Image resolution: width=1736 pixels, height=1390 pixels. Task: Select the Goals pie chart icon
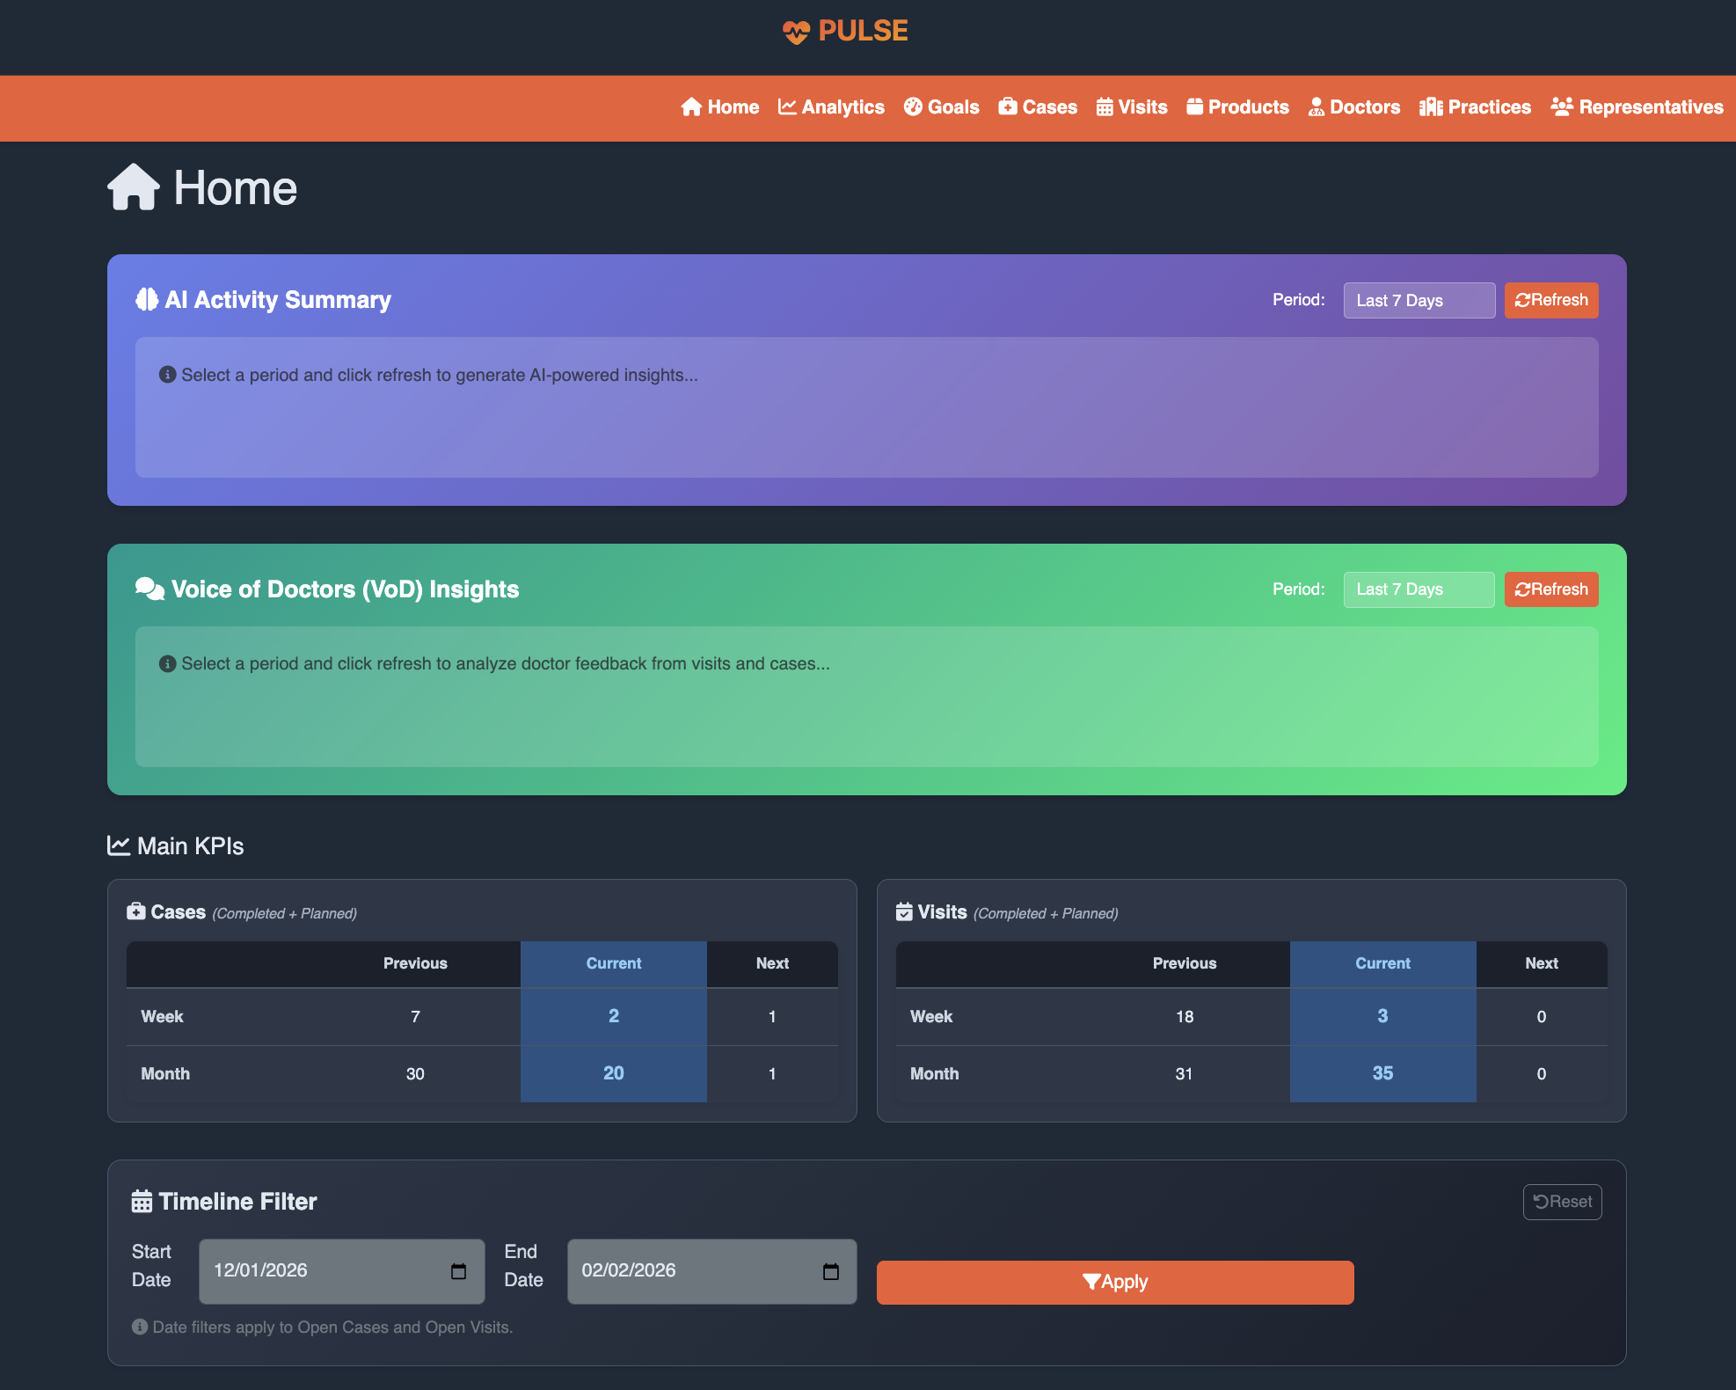[x=912, y=107]
